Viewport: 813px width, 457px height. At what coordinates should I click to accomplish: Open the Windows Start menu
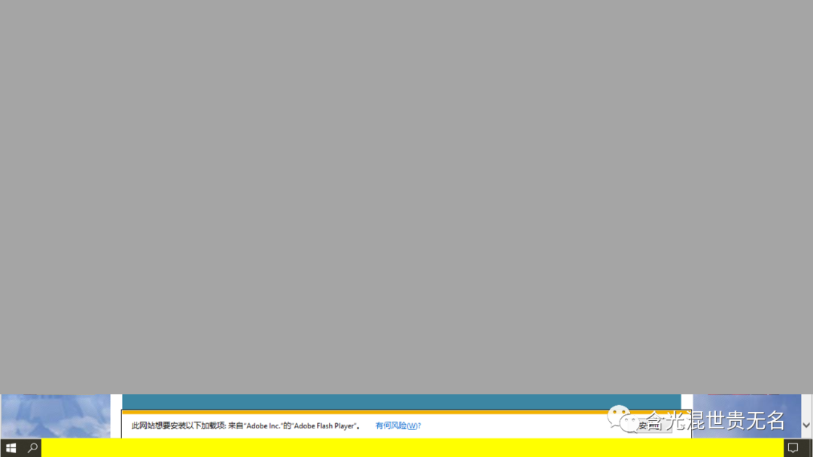(11, 448)
